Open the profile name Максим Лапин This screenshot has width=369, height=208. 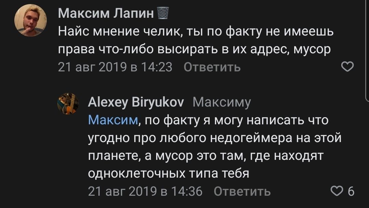(x=106, y=14)
